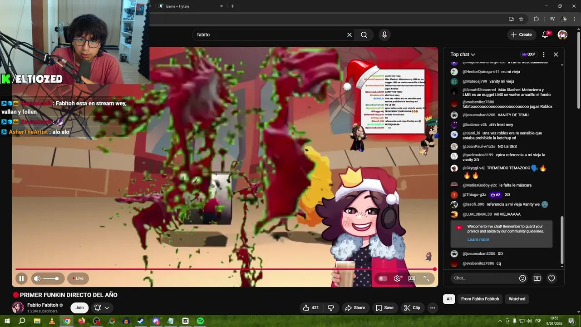Open the 0XP points badge in chat
Screen dimensions: 581x327
(x=529, y=54)
